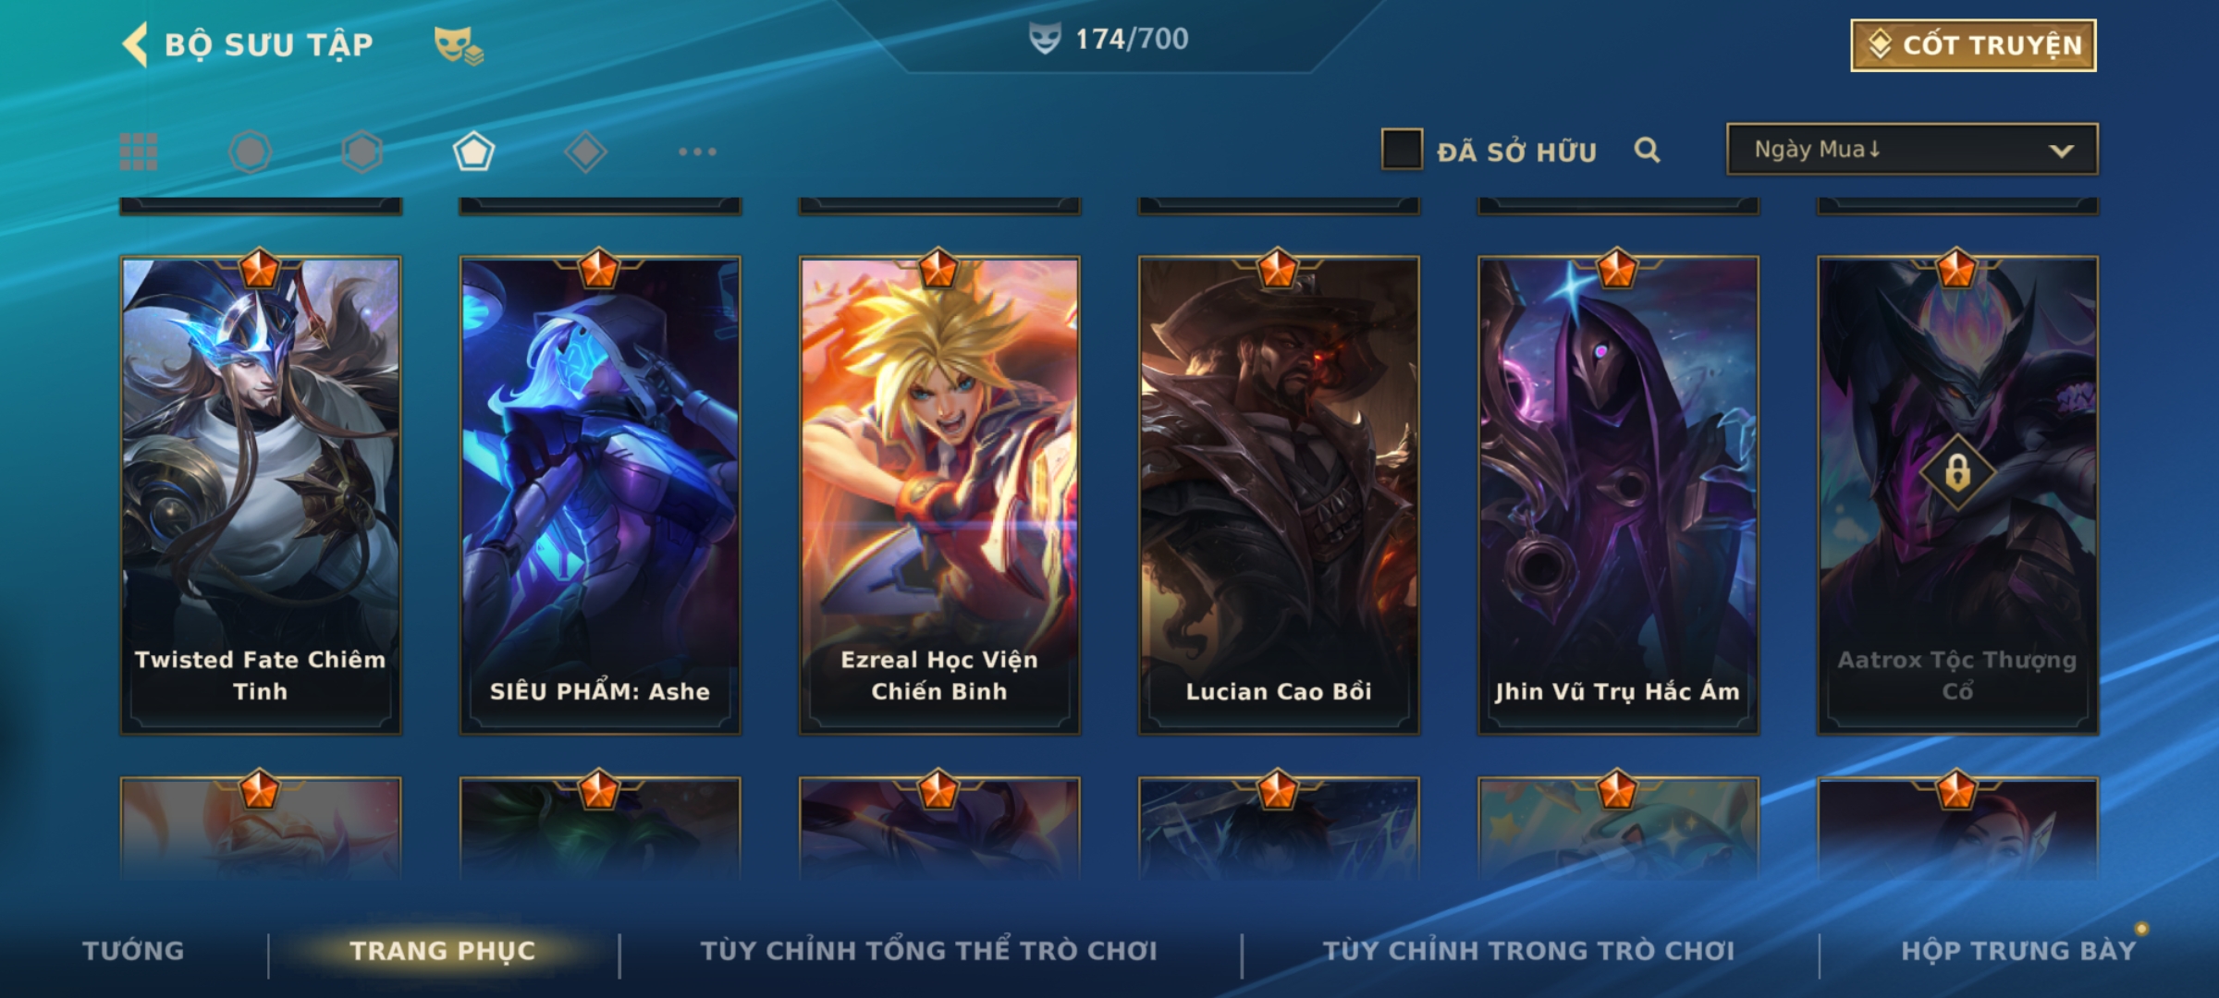
Task: Open the Cốt Truyện button
Action: tap(1973, 45)
